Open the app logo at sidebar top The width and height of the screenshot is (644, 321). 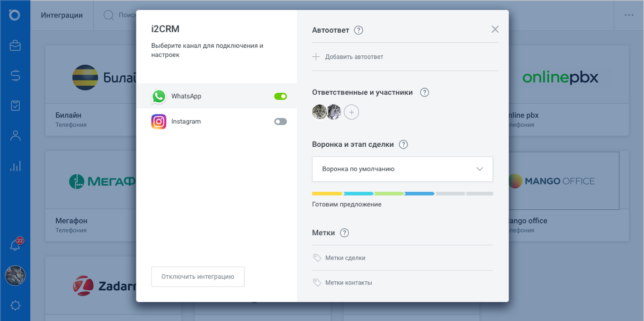[x=15, y=15]
